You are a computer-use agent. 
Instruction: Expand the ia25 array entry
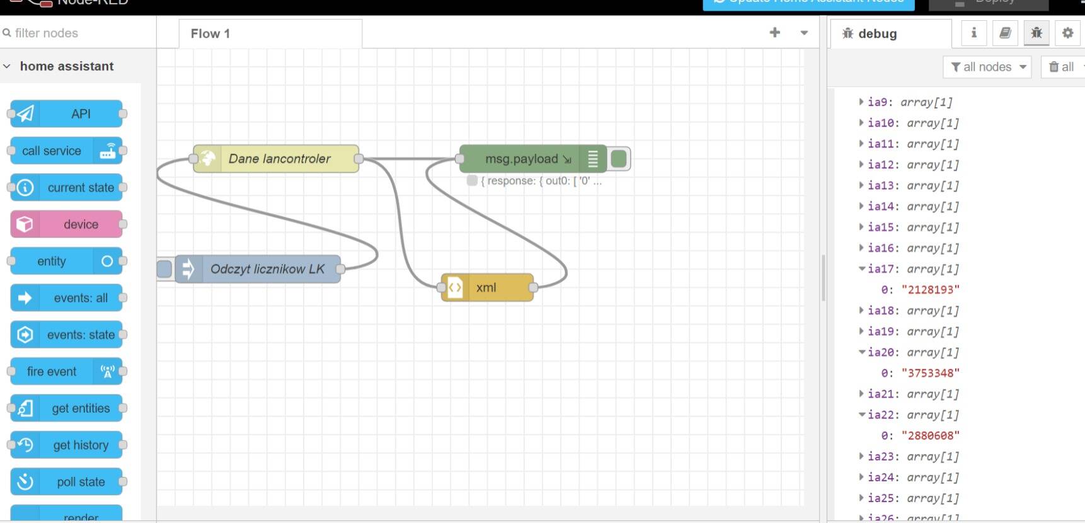click(x=861, y=498)
